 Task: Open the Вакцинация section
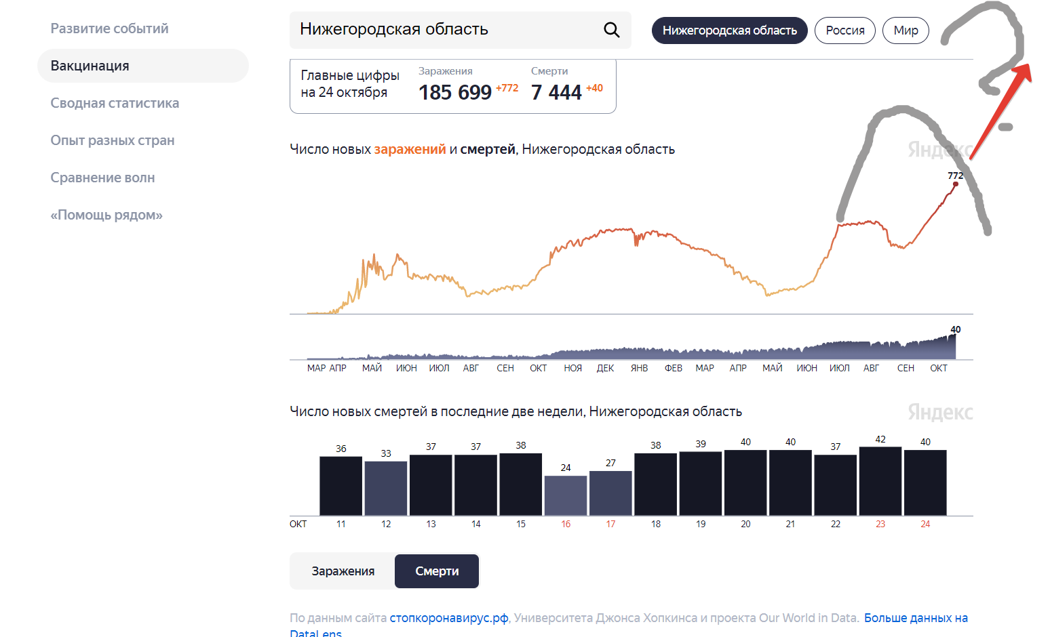90,66
